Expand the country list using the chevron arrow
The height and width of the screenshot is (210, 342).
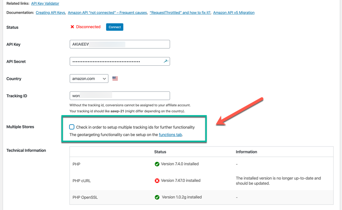coord(104,79)
